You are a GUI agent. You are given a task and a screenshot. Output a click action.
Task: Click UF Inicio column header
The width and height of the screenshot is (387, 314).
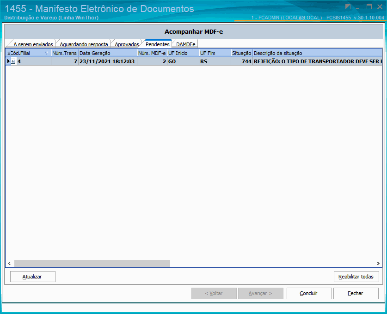[183, 53]
